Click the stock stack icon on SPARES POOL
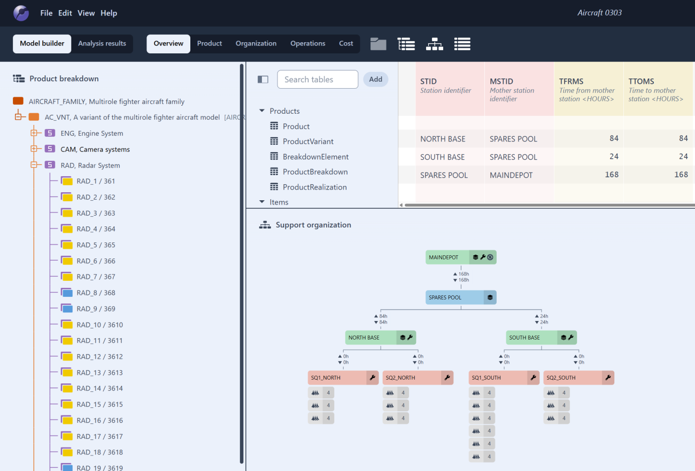 point(490,297)
